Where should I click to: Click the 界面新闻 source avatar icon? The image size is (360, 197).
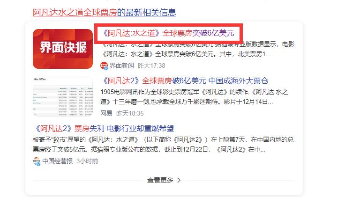click(104, 66)
